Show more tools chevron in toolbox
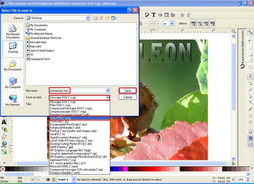This screenshot has height=184, width=254. click(4, 163)
